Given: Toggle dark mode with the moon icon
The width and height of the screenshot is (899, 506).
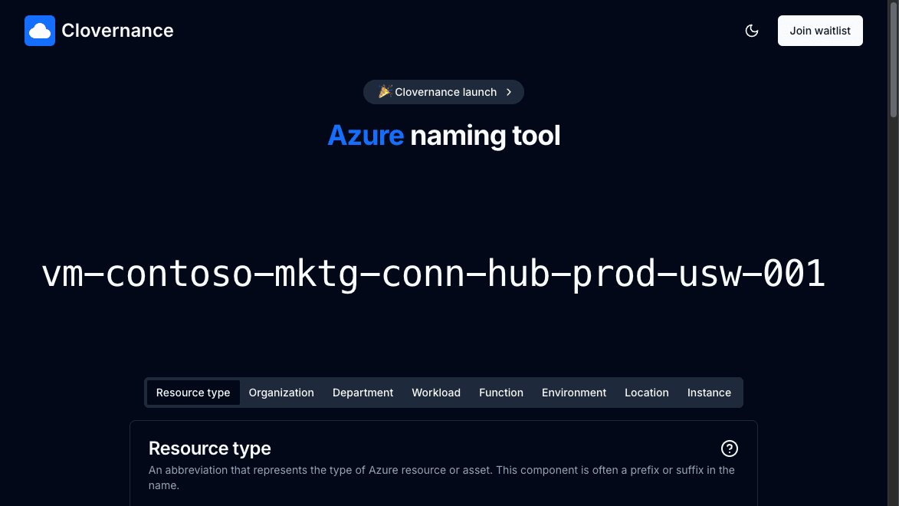Looking at the screenshot, I should [752, 31].
